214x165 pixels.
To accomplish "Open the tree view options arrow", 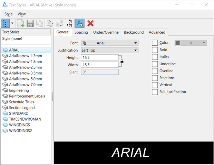I will 12,23.
